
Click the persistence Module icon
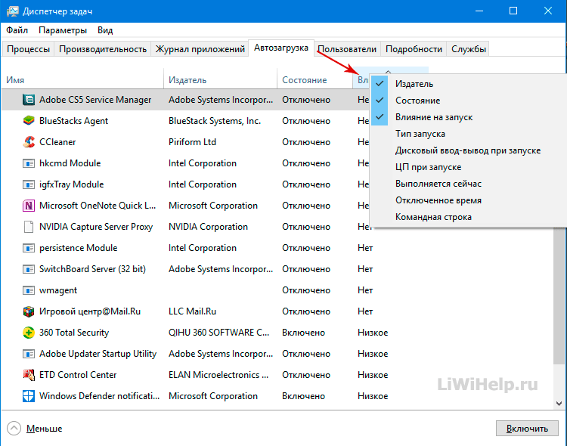pos(29,248)
